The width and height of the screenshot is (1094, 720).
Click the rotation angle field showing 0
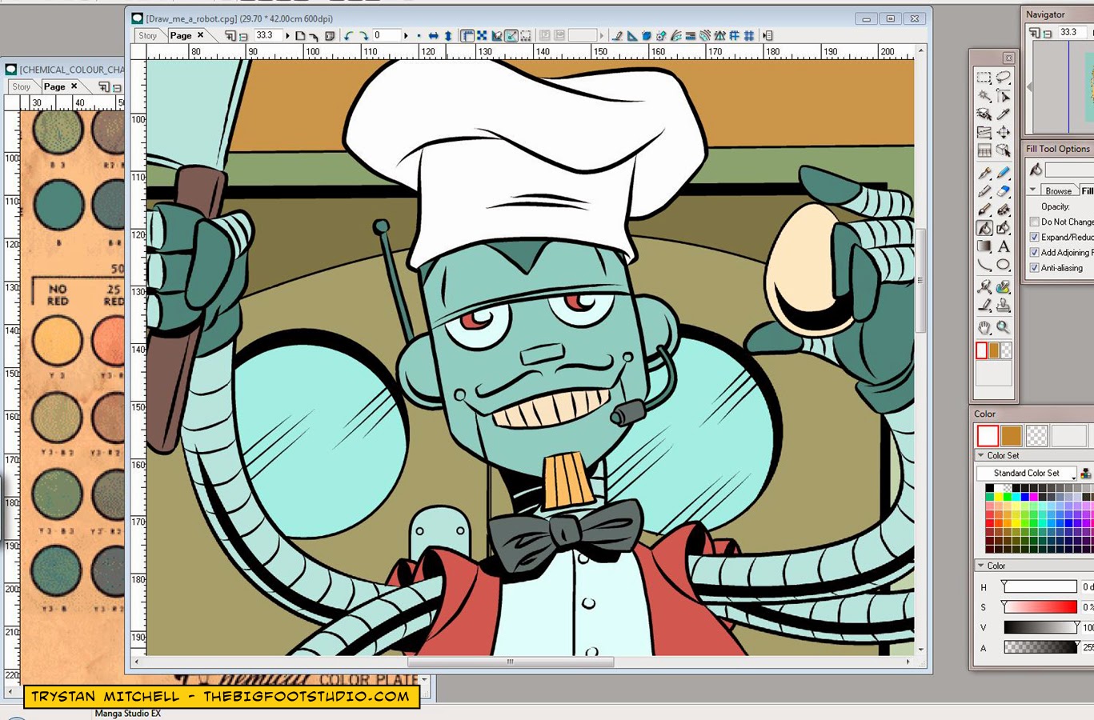pyautogui.click(x=387, y=35)
